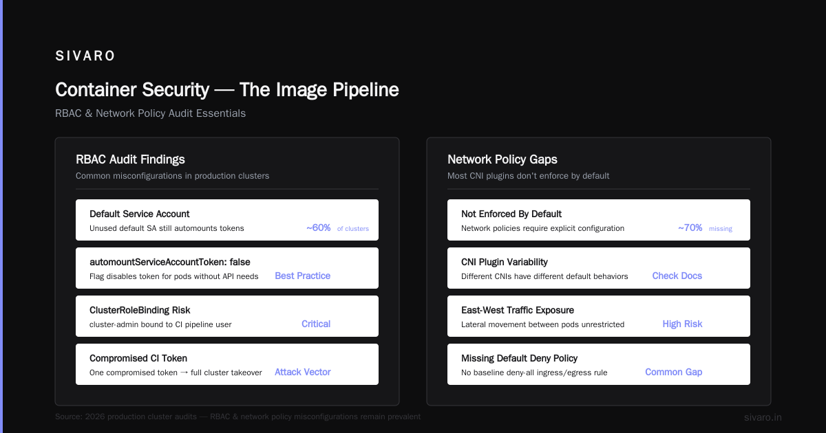Image resolution: width=826 pixels, height=433 pixels.
Task: Click 'Network policies require explicit configuration'
Action: point(542,228)
